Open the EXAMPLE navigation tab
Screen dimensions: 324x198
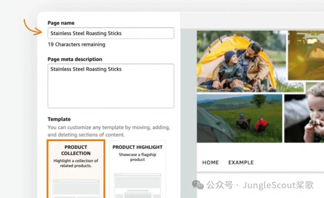(x=241, y=162)
